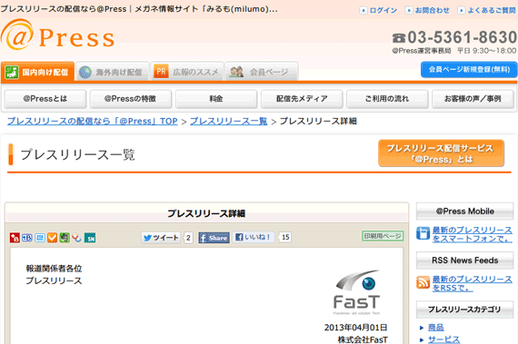This screenshot has width=518, height=344.
Task: Click the green icon on 国内向け配信 tab
Action: click(x=12, y=72)
